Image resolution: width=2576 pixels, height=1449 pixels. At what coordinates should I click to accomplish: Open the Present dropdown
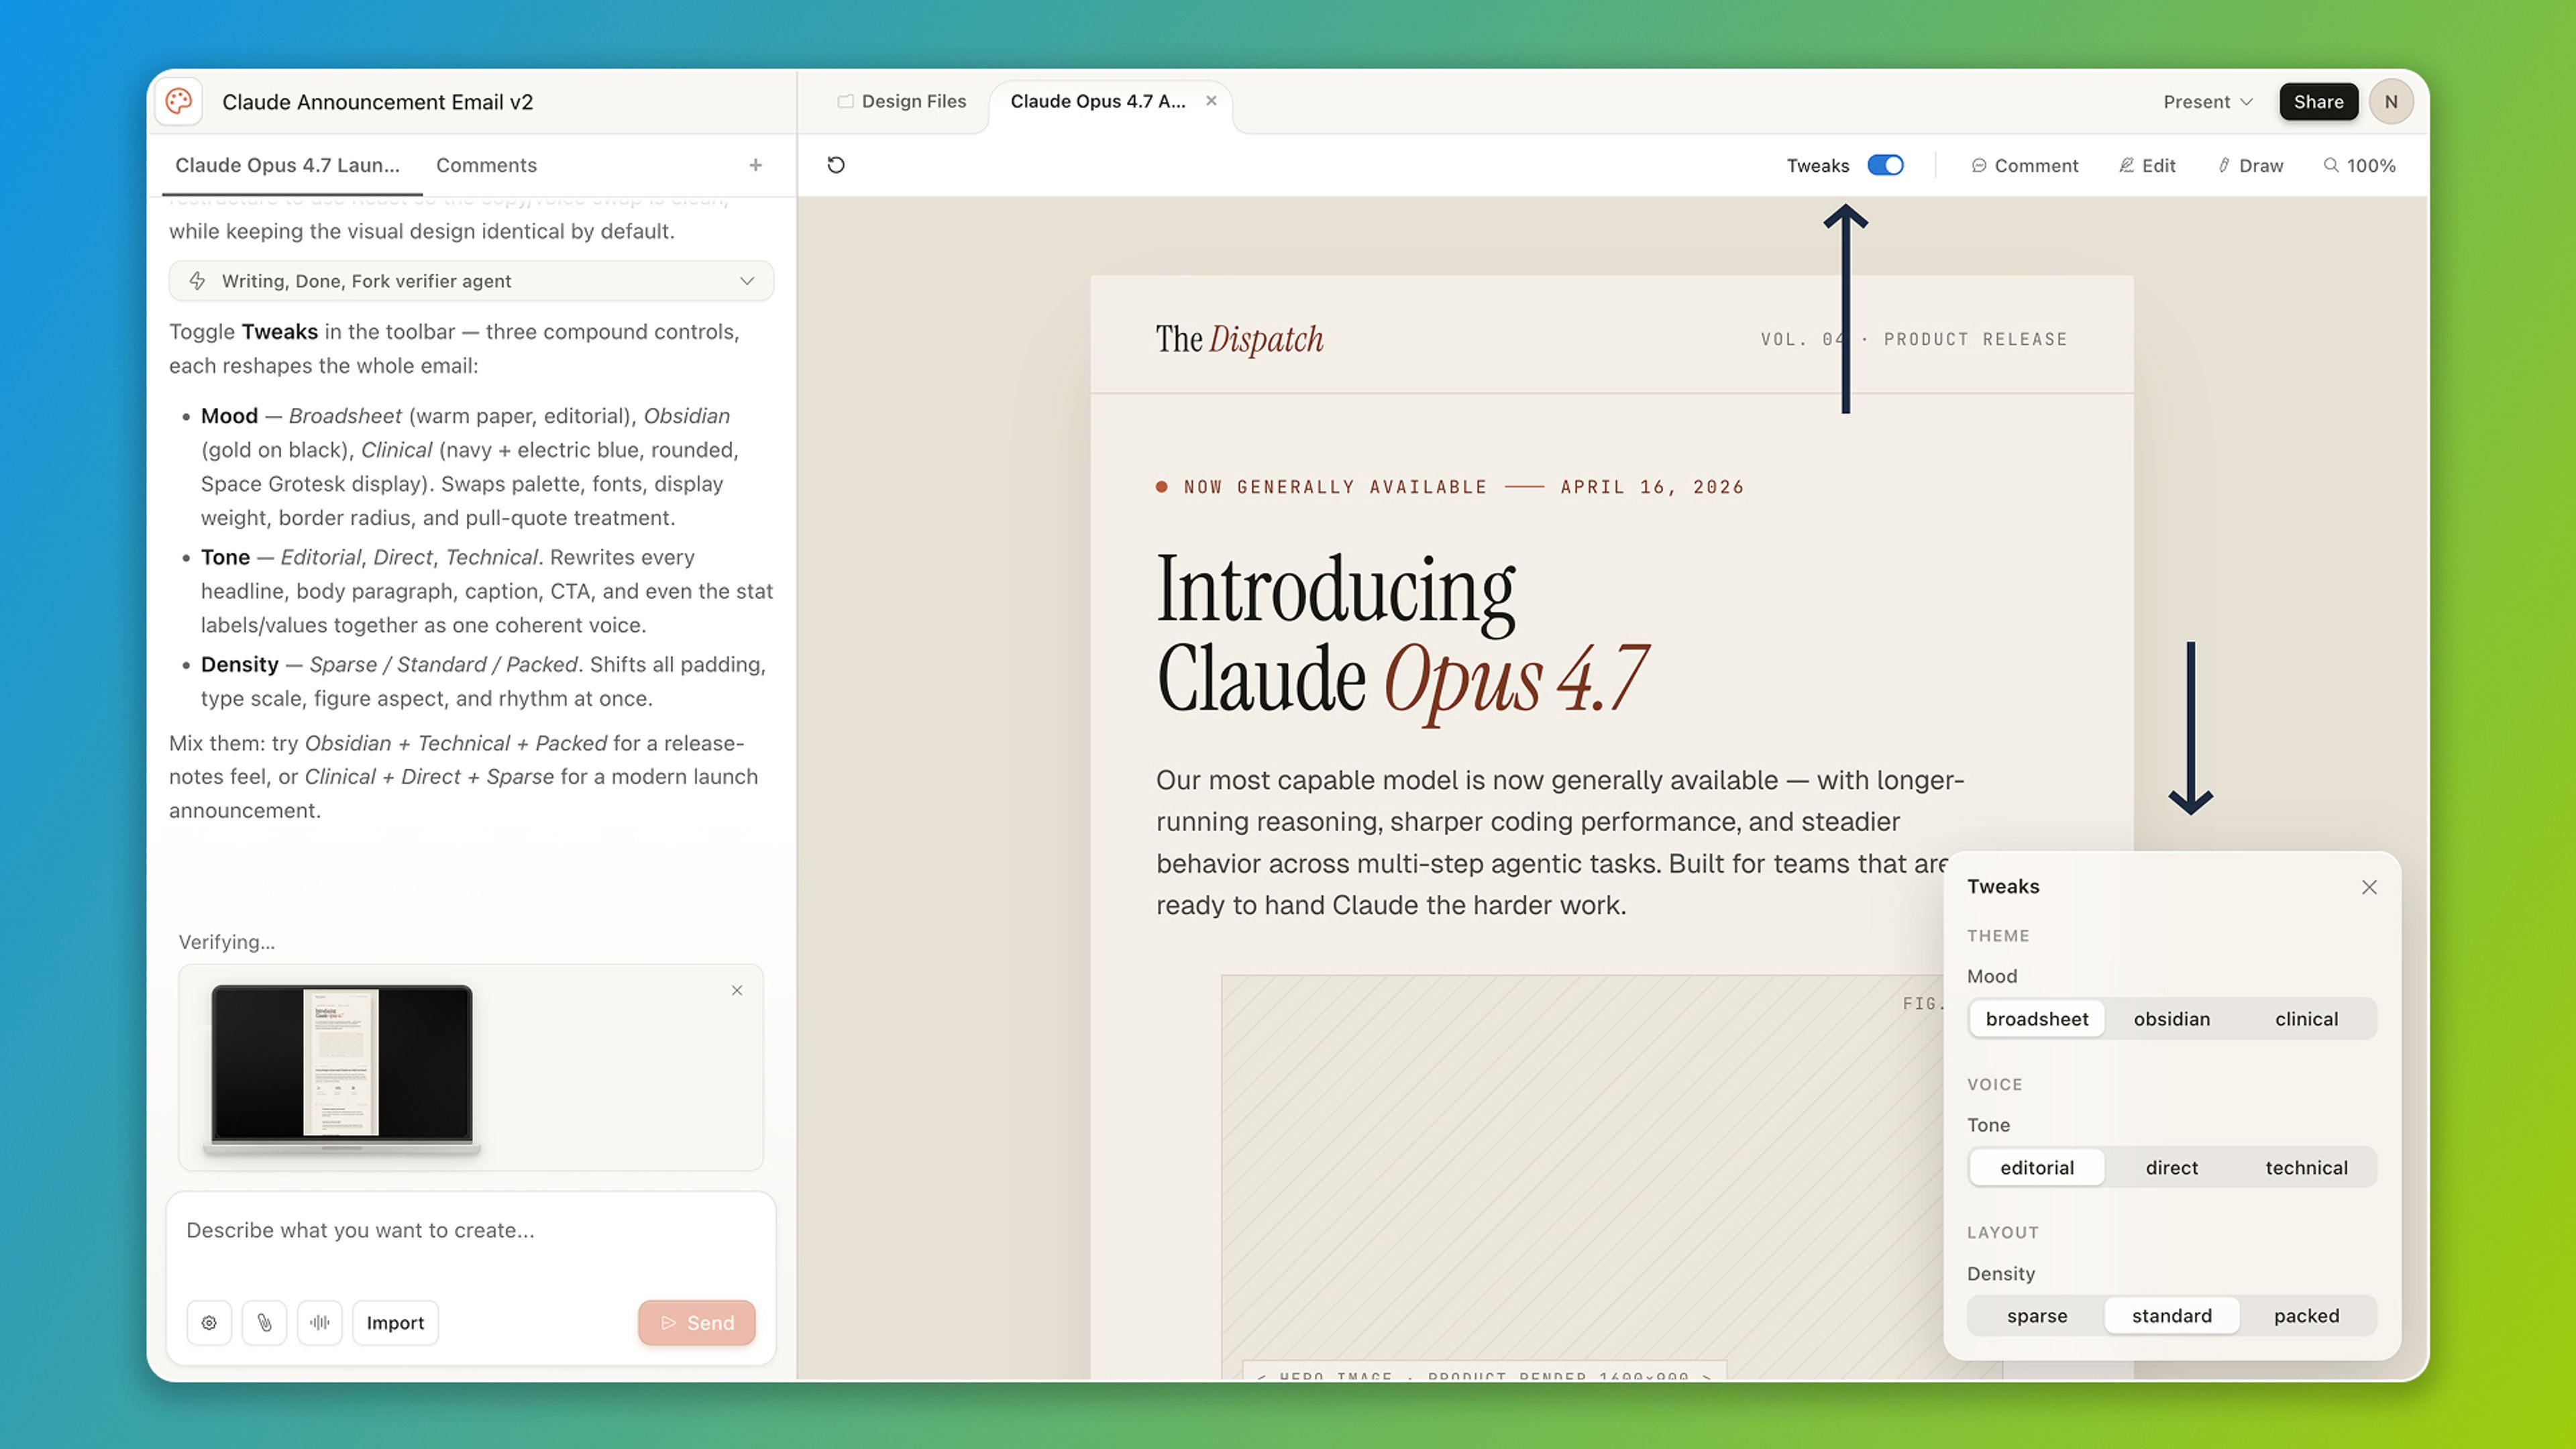pos(2208,102)
